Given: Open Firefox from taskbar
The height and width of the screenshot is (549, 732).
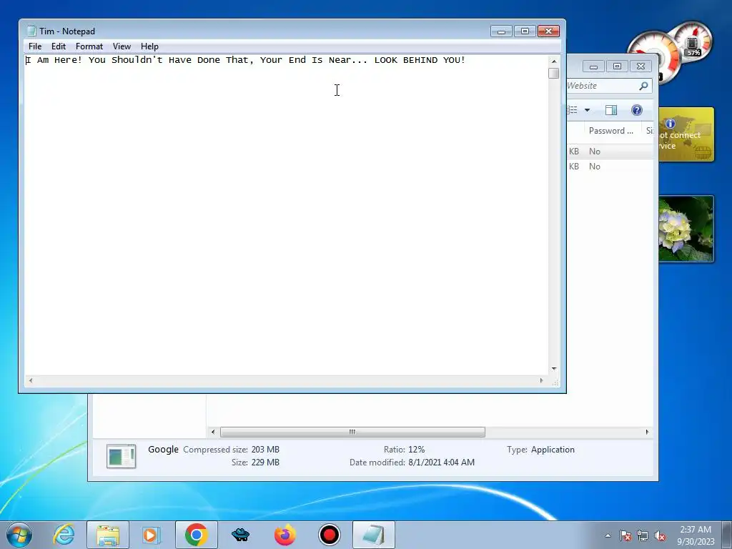Looking at the screenshot, I should 285,535.
